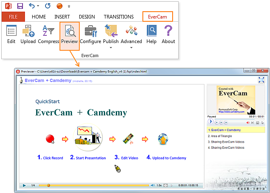Open the Preview tool
The height and width of the screenshot is (193, 270).
[70, 36]
